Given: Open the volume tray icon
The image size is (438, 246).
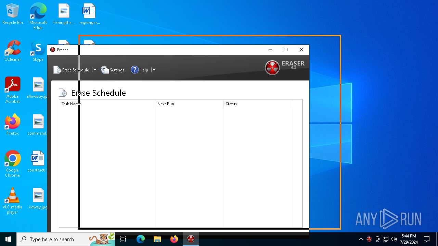Looking at the screenshot, I should click(394, 239).
